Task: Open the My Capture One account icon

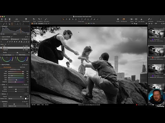Action: coord(161,19)
